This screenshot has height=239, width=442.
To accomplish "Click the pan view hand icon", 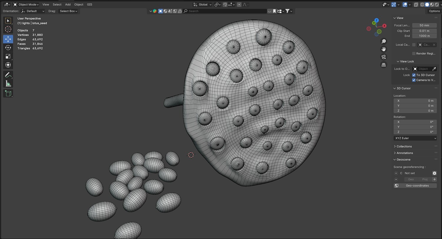I will click(x=384, y=49).
